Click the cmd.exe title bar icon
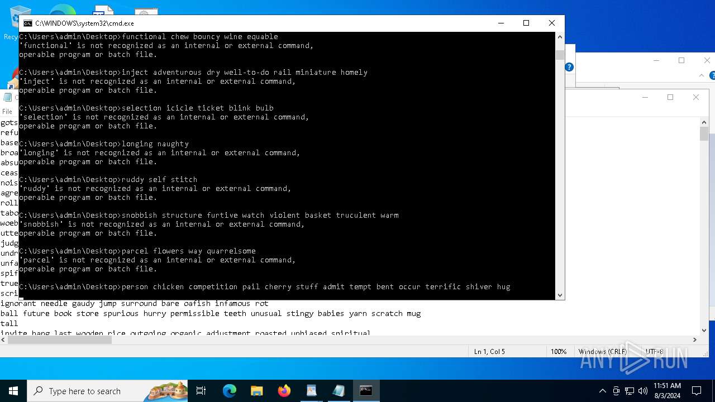The width and height of the screenshot is (715, 402). click(27, 23)
